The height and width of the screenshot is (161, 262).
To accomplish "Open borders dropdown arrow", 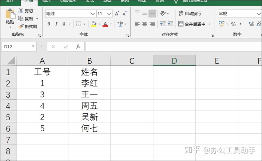I will pyautogui.click(x=84, y=24).
